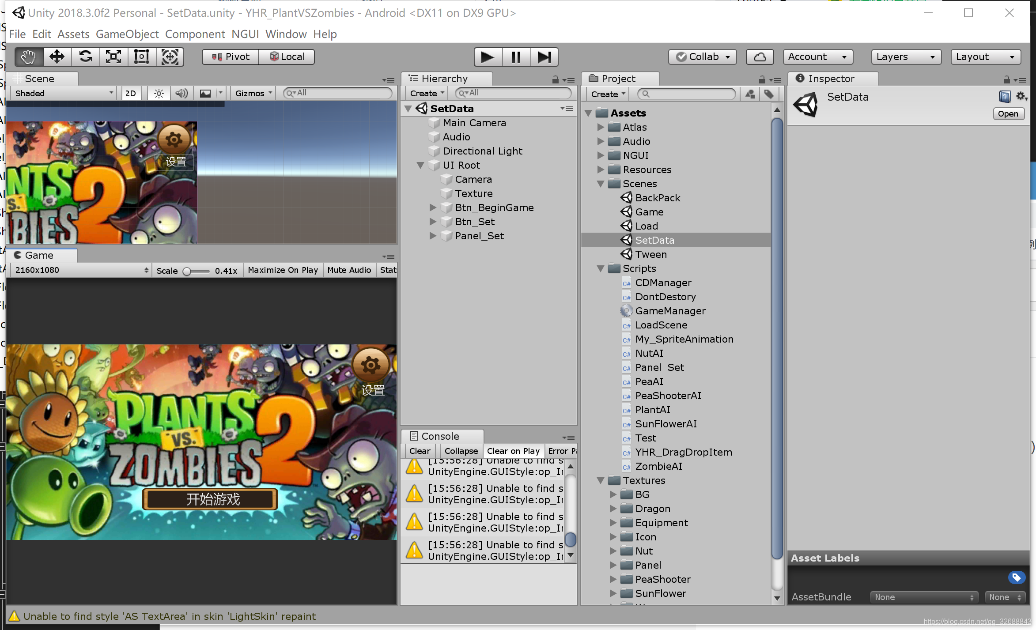Screen dimensions: 1036x630
Task: Open the Window menu
Action: pyautogui.click(x=286, y=34)
